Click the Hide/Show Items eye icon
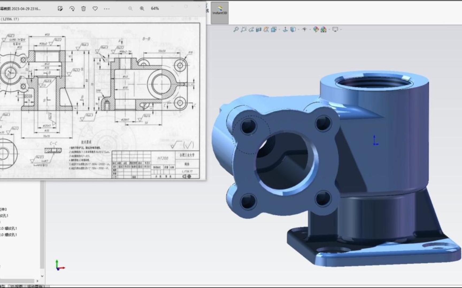Image resolution: width=462 pixels, height=288 pixels. tap(304, 30)
